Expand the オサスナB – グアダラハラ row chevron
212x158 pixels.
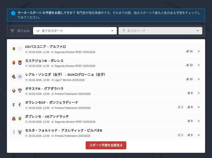tap(199, 93)
